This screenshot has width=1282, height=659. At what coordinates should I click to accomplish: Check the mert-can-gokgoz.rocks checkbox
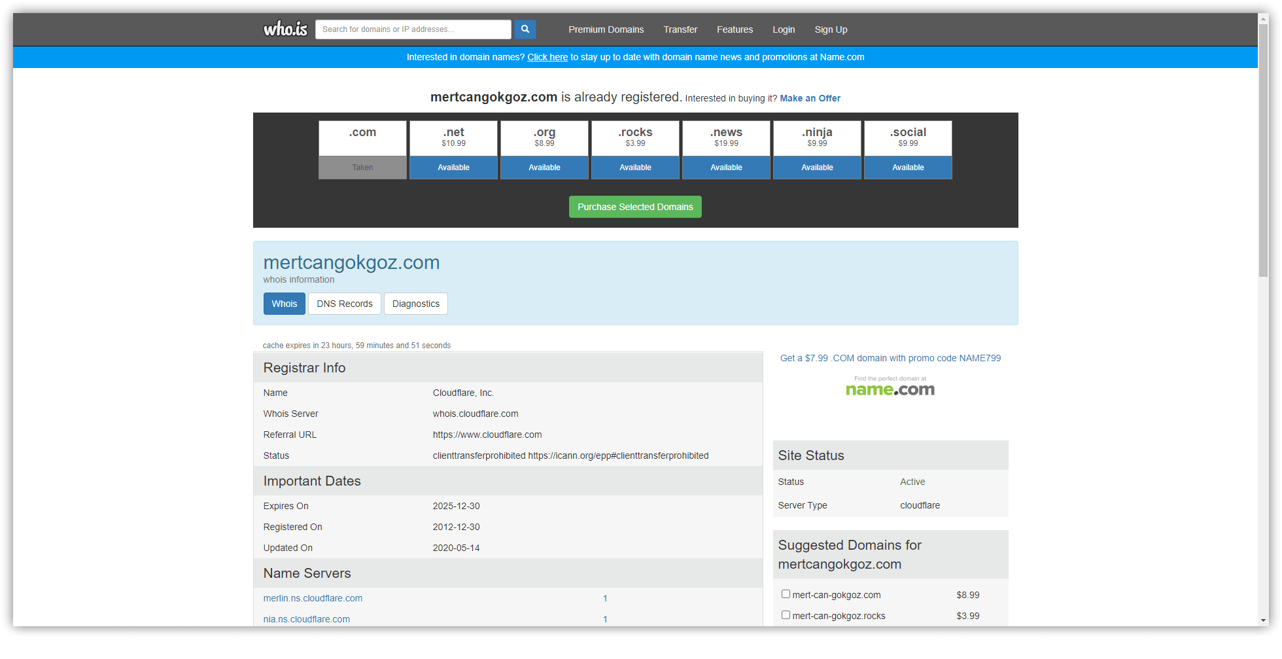(x=786, y=615)
